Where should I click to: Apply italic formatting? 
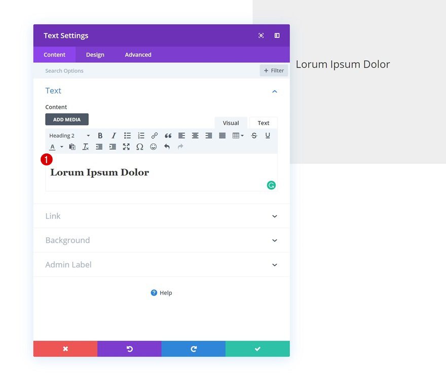tap(114, 135)
